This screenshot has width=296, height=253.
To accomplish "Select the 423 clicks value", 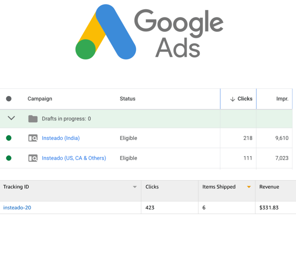I will 150,208.
